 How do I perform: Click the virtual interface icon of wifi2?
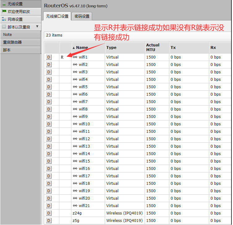click(x=75, y=64)
